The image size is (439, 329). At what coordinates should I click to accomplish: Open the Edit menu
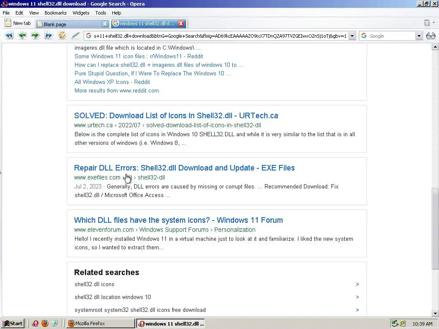click(19, 13)
